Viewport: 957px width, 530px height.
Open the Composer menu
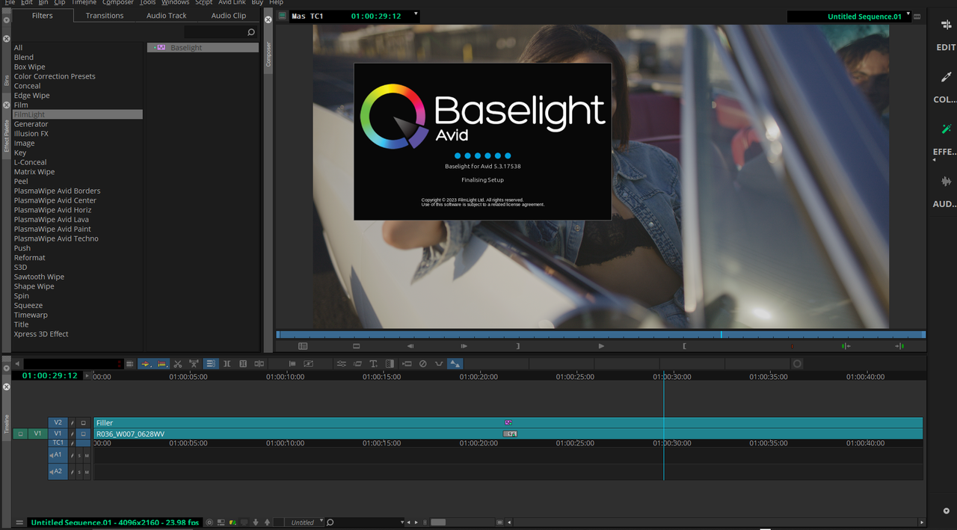coord(118,2)
